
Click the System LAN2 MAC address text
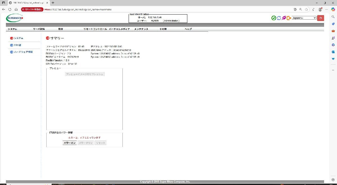115,57
